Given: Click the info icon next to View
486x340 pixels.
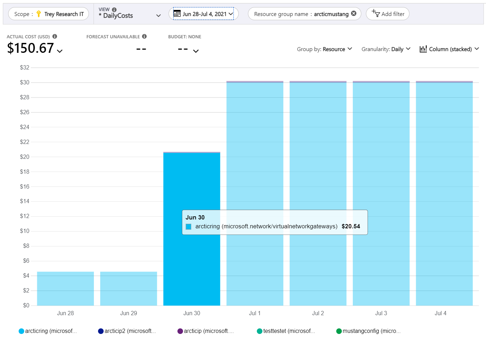Looking at the screenshot, I should (114, 10).
